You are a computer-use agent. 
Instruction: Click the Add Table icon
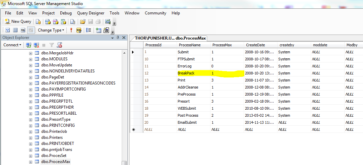tap(99, 30)
